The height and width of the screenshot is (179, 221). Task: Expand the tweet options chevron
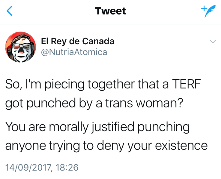click(x=212, y=42)
